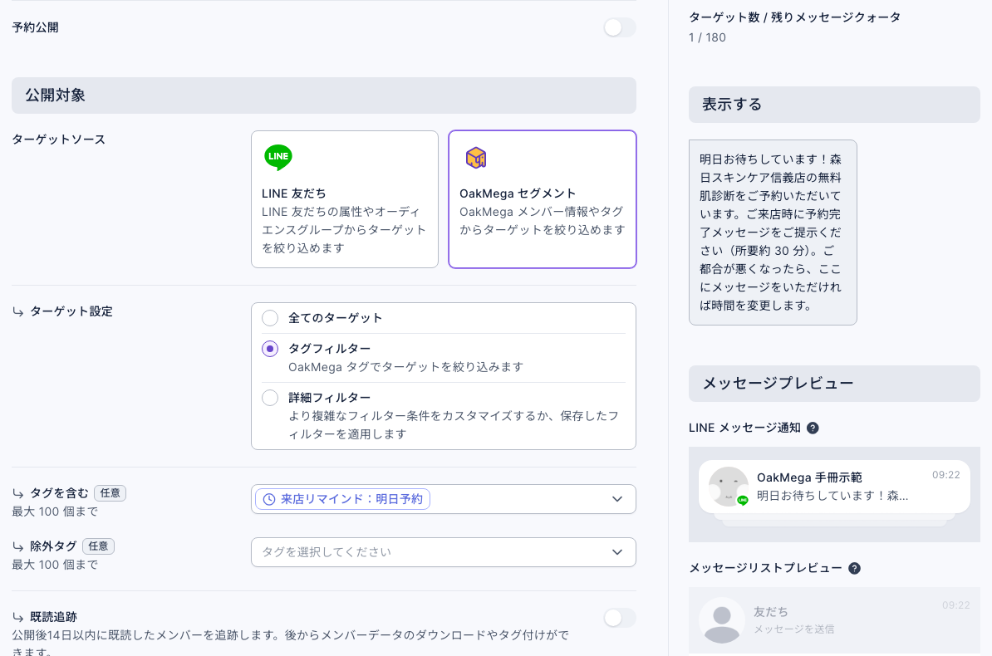Image resolution: width=992 pixels, height=656 pixels.
Task: Click the ターゲットソース label
Action: pos(59,140)
